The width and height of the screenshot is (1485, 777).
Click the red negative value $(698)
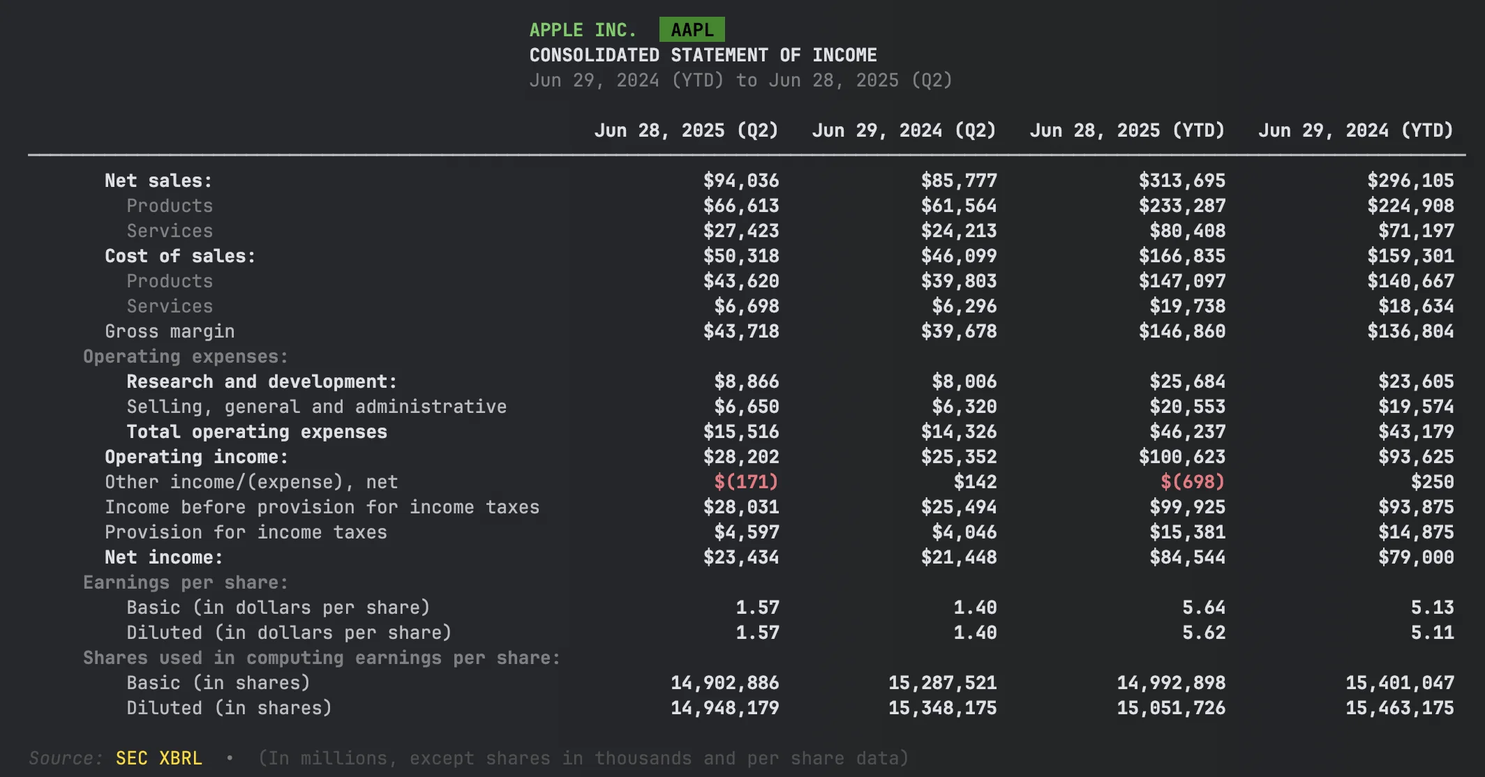(1193, 482)
